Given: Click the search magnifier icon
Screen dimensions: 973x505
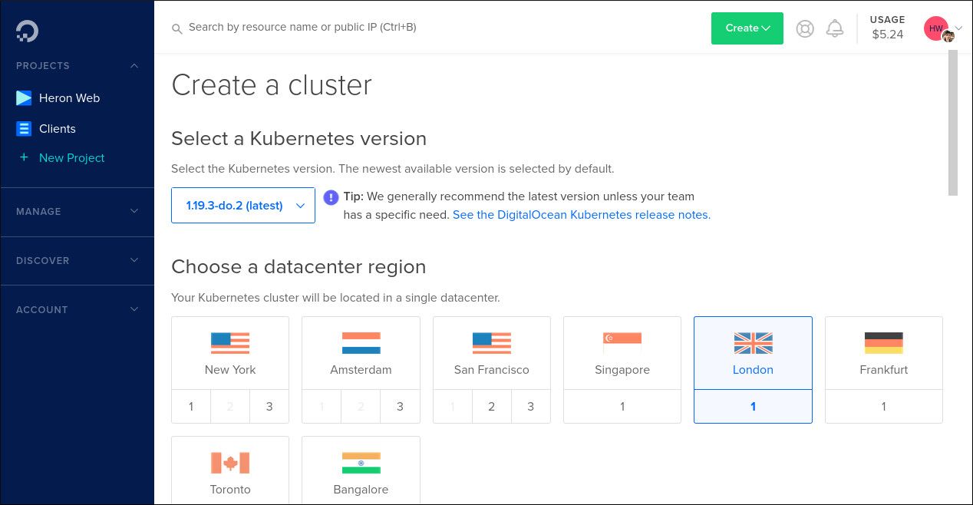Looking at the screenshot, I should [x=177, y=28].
